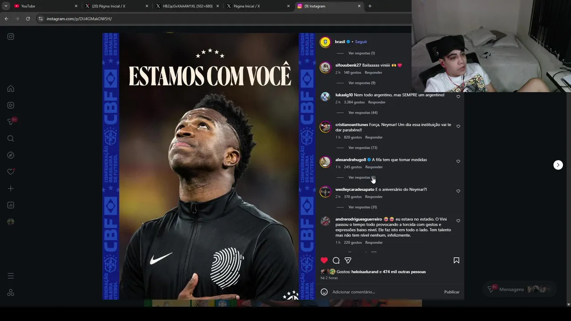
Task: Open Instagram logo in the sidebar
Action: point(11,37)
